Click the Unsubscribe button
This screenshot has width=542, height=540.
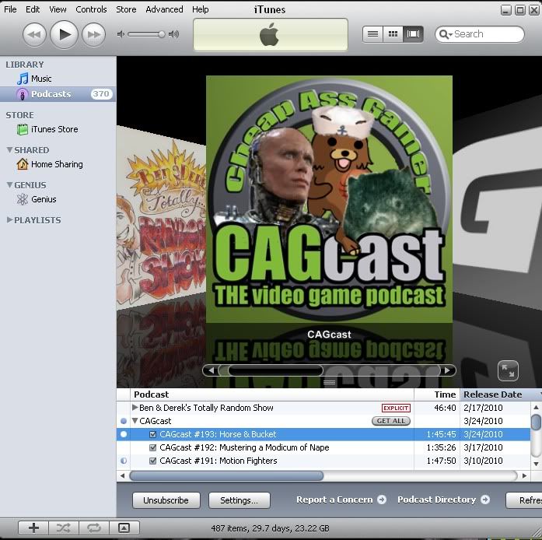(166, 500)
